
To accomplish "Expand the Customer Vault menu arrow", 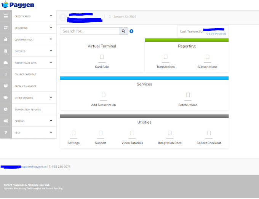I will click(x=51, y=39).
